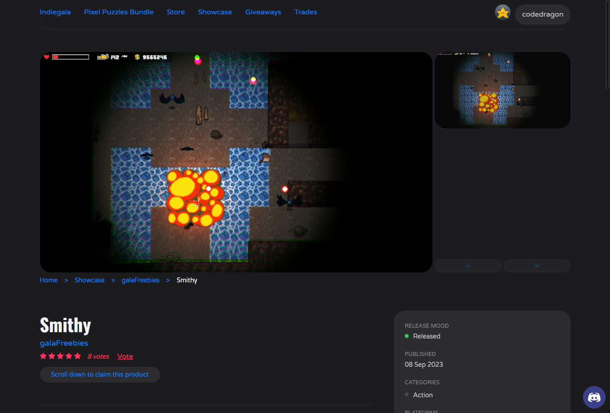The width and height of the screenshot is (610, 413).
Task: Open the Pixel Puzzles Bundle page
Action: (119, 12)
